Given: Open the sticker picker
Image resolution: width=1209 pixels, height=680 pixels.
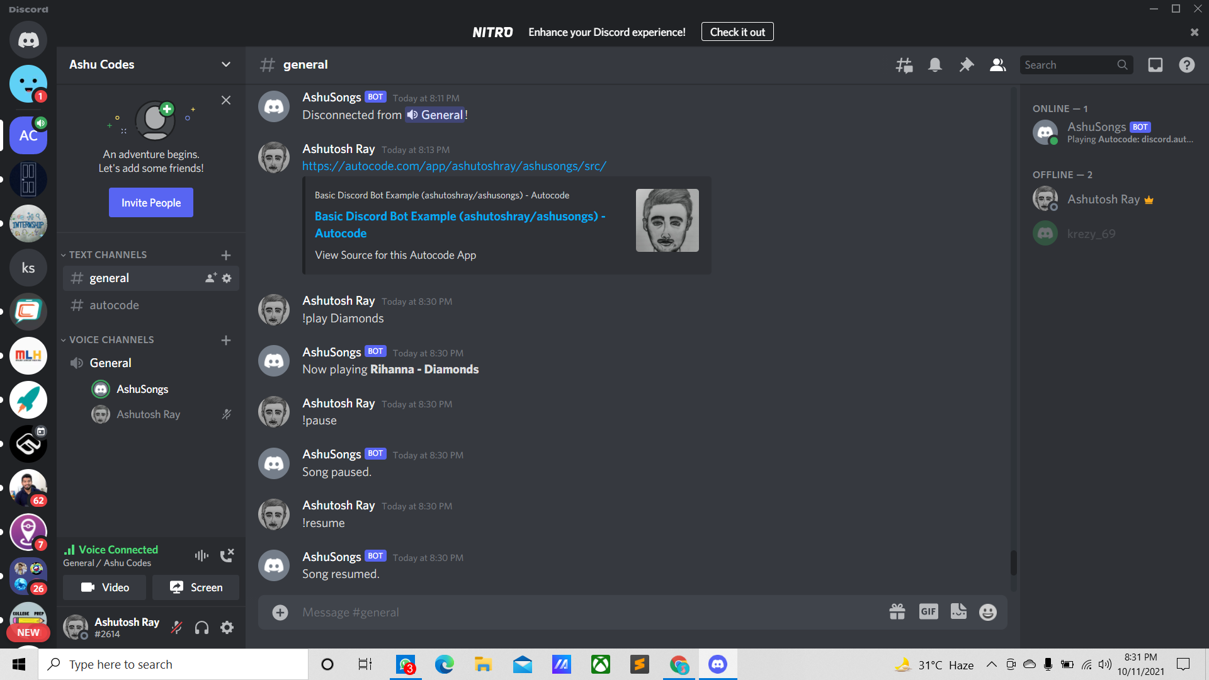Looking at the screenshot, I should [958, 611].
